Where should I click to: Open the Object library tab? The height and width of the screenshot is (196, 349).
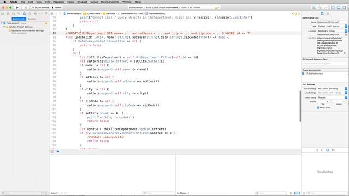pos(328,150)
